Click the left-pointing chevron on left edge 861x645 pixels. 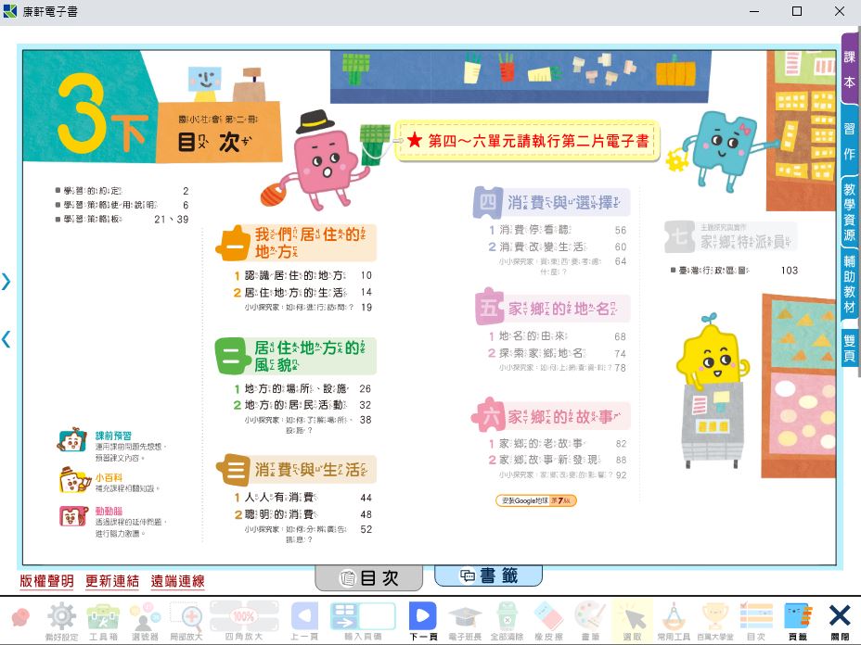coord(6,339)
